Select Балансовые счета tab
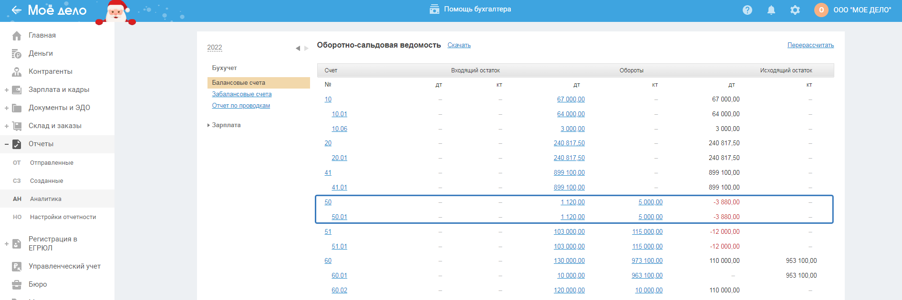 (x=259, y=83)
